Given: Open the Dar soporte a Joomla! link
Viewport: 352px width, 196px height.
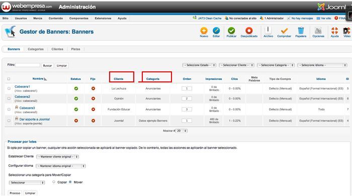Looking at the screenshot, I should [x=35, y=119].
